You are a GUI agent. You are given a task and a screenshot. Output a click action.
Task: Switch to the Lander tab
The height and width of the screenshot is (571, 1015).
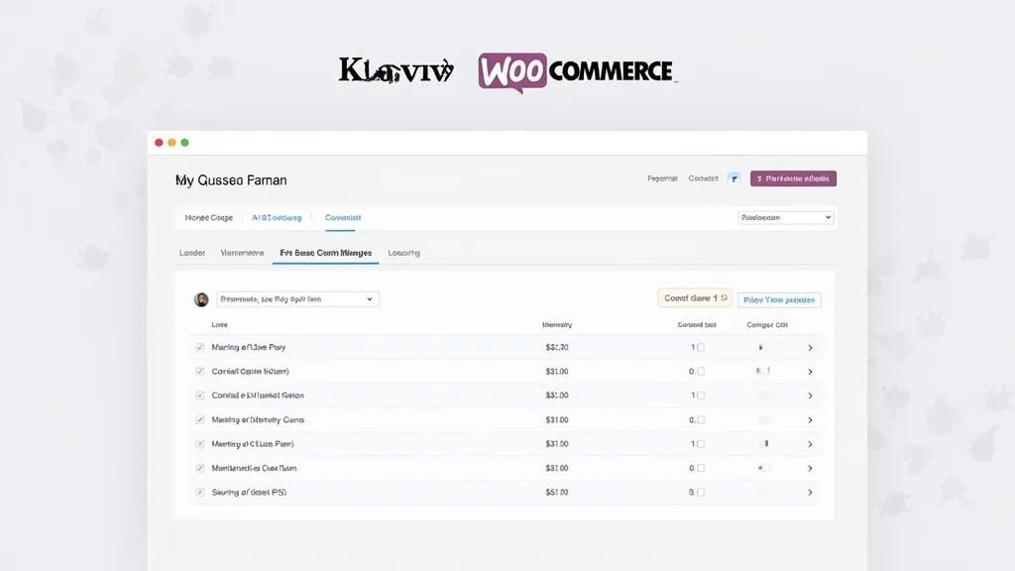click(x=191, y=253)
